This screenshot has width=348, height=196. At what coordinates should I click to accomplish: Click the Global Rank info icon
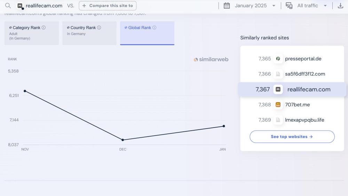154,28
